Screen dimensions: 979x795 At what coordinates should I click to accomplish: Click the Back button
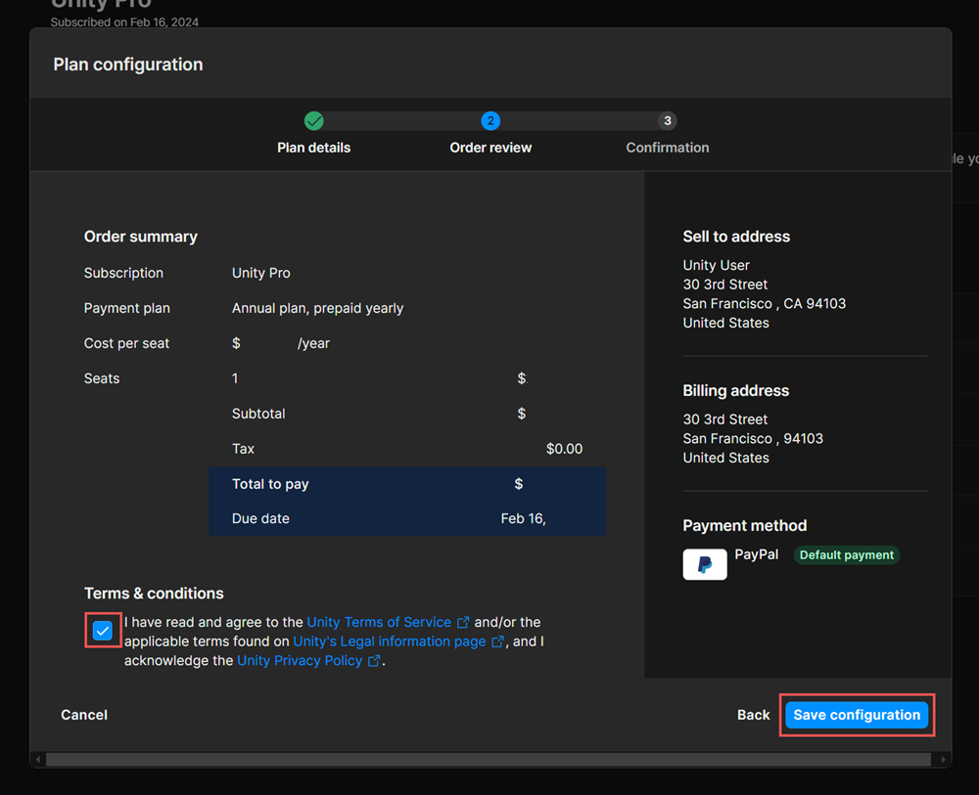coord(753,715)
